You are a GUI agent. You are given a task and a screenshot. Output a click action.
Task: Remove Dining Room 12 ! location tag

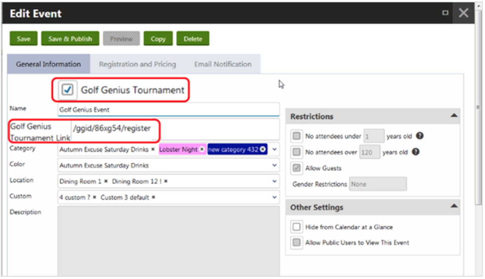pyautogui.click(x=166, y=181)
